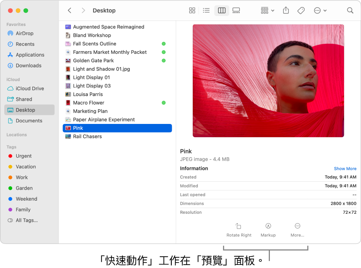Switch to column view
The height and width of the screenshot is (268, 361).
[222, 10]
